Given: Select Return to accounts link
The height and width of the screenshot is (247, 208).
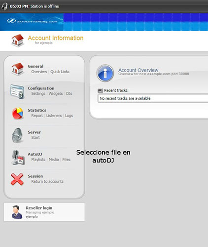Looking at the screenshot, I should (47, 181).
